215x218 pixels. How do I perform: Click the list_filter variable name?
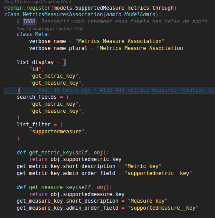pyautogui.click(x=34, y=125)
